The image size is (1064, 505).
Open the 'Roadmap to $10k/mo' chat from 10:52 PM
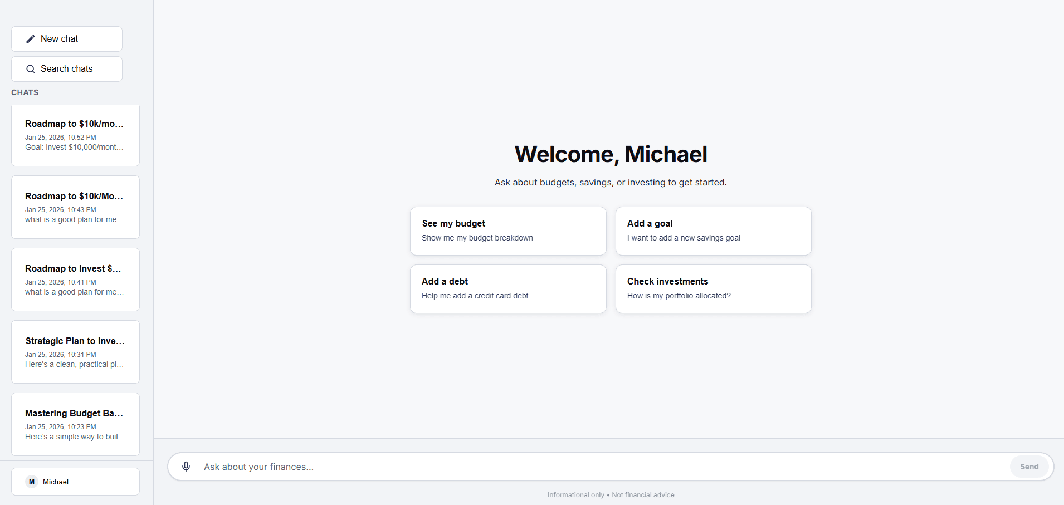pos(75,135)
